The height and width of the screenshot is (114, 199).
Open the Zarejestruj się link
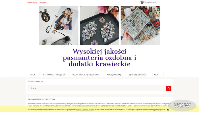[x=32, y=3]
